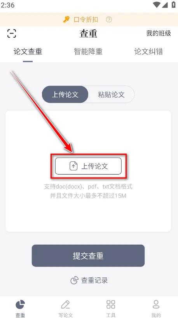
Task: Switch to 上传论文 mode toggle
Action: (65, 95)
